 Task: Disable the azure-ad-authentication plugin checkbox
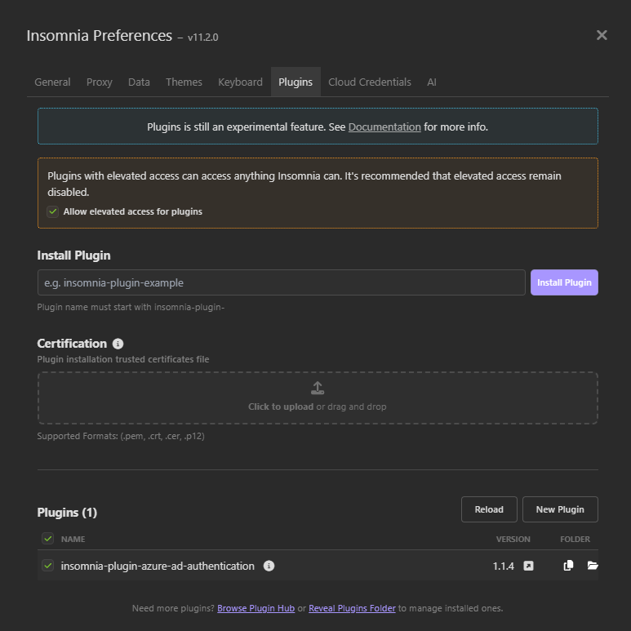coord(48,566)
